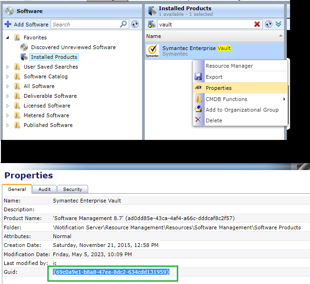Expand All Software node
This screenshot has height=284, width=310.
tap(7, 86)
